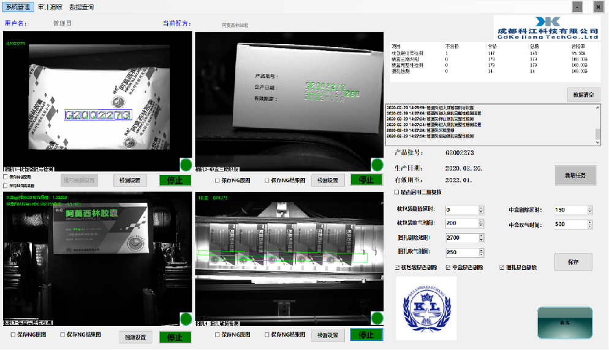Click camera 2 box date image view
This screenshot has width=609, height=350.
[x=289, y=102]
